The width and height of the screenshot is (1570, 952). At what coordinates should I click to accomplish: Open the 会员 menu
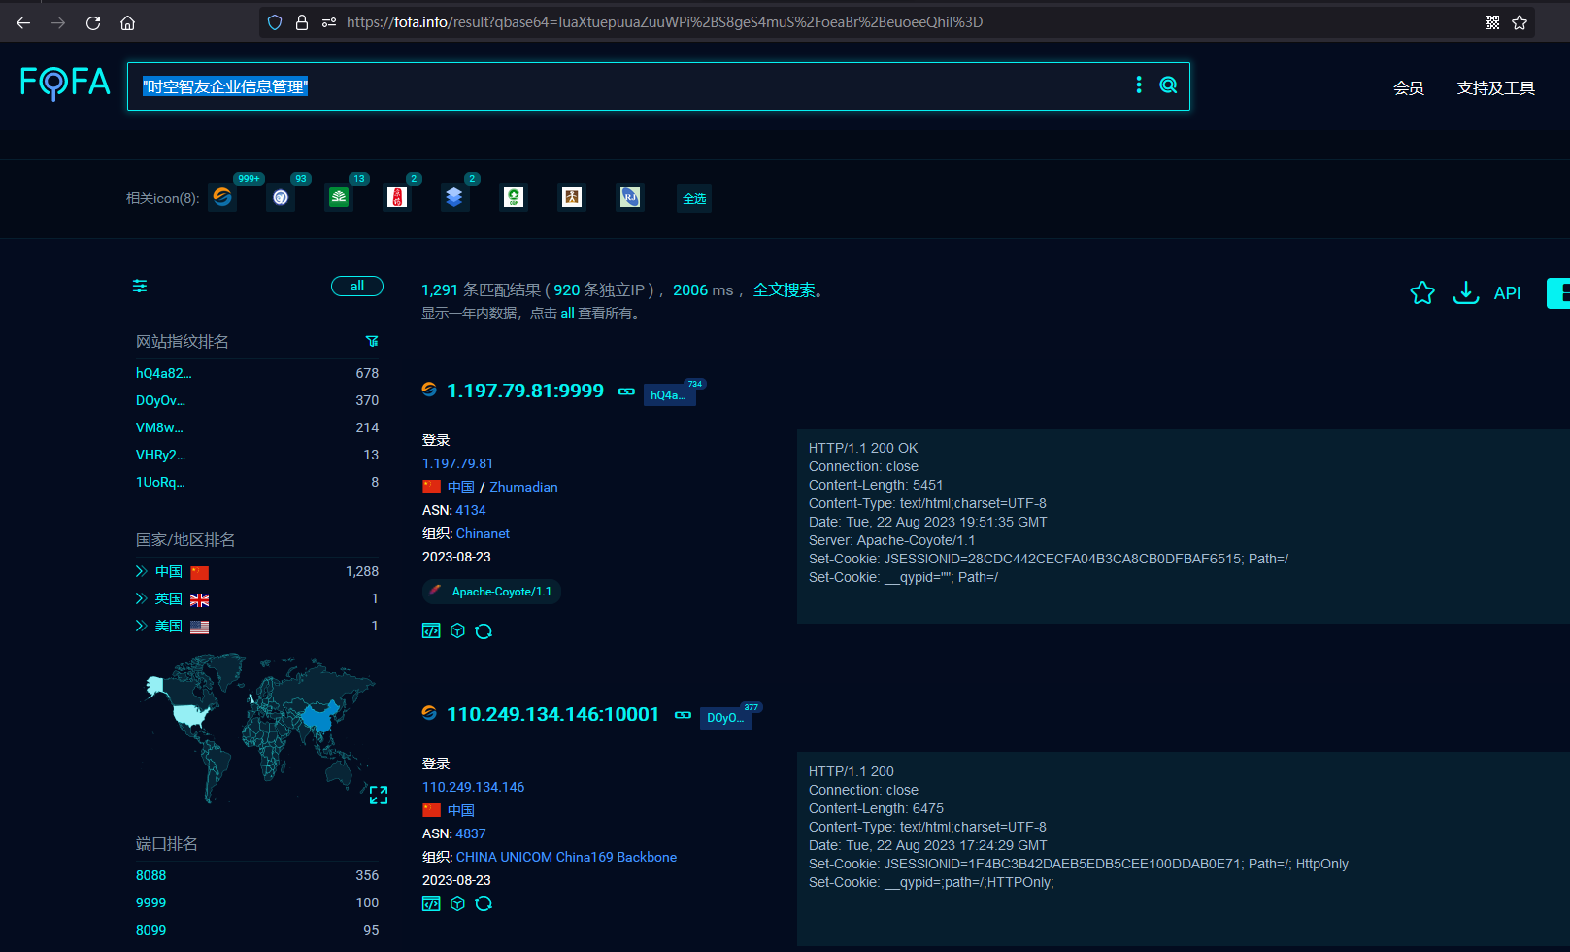[x=1408, y=88]
